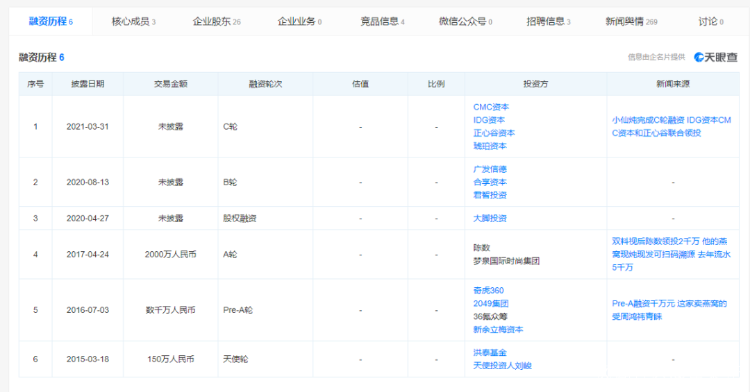Open investor link CMC资本
Image resolution: width=750 pixels, height=392 pixels.
click(491, 107)
